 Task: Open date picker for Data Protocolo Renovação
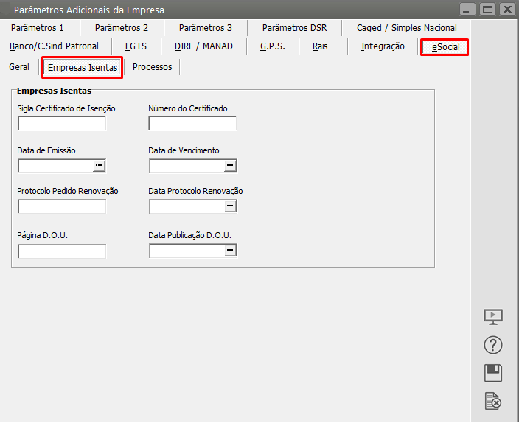[x=230, y=206]
